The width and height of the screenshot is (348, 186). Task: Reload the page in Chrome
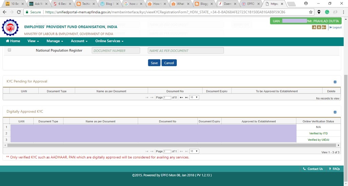click(19, 12)
